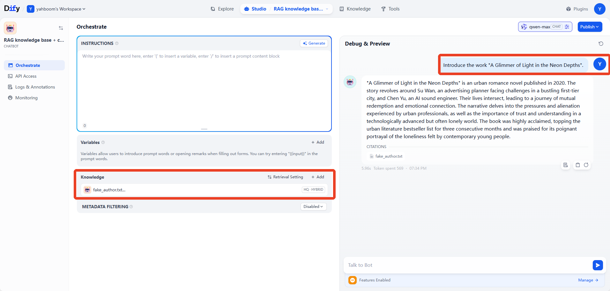Select Orchestrate in sidebar
Screen dimensions: 610x291
(x=34, y=65)
